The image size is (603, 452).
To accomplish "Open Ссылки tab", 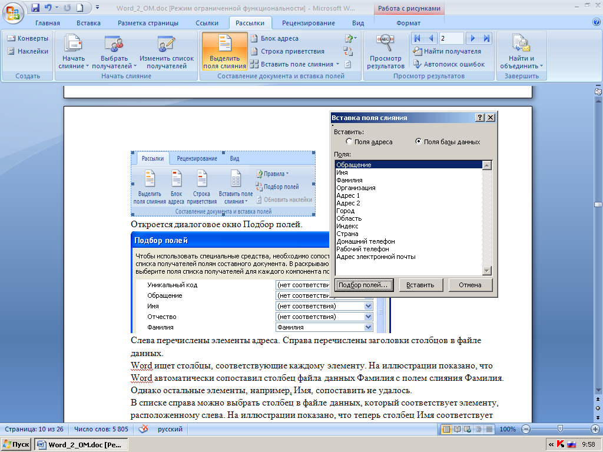I will tap(207, 23).
